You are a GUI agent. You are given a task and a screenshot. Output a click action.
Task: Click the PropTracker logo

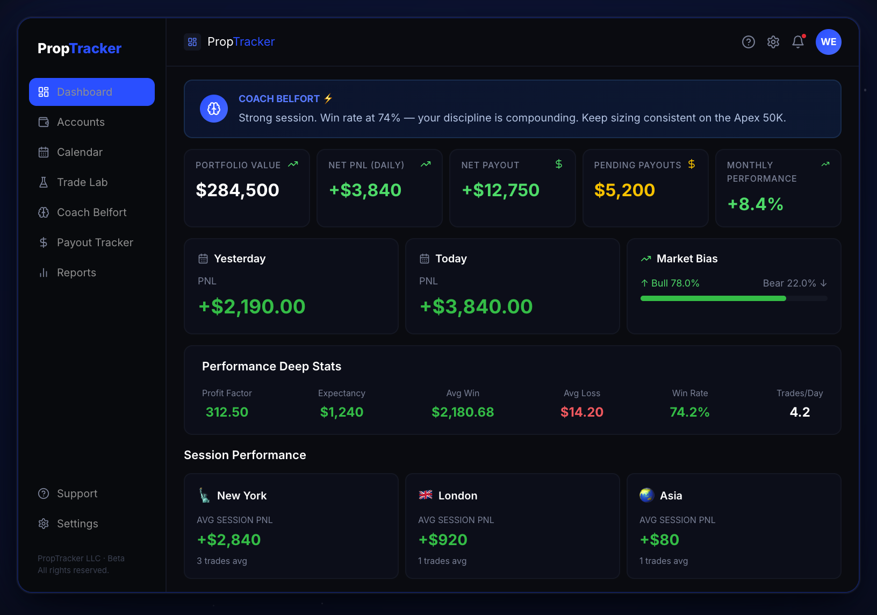78,48
